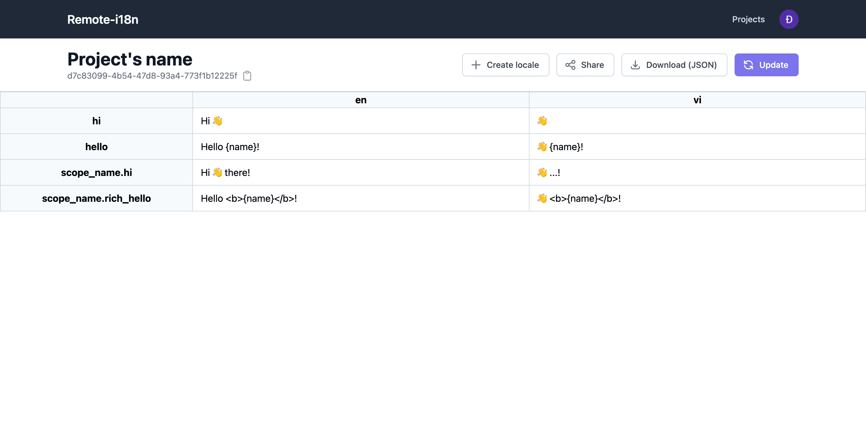Select the scope_name.rich_hello key row header

pyautogui.click(x=97, y=198)
